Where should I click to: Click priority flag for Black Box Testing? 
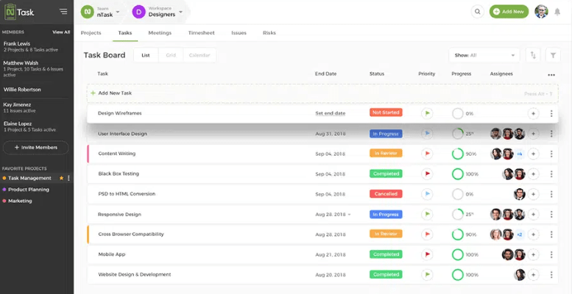[427, 173]
